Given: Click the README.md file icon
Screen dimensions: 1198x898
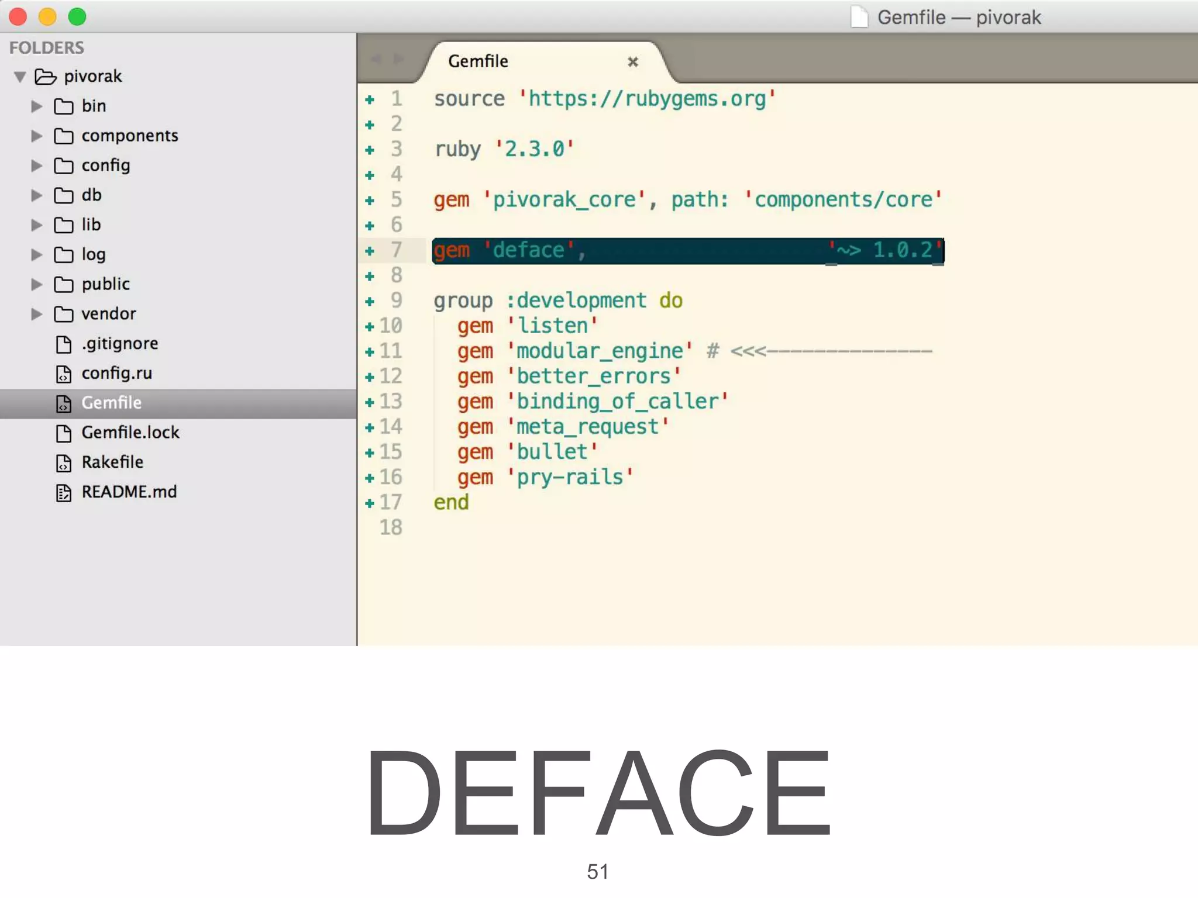Looking at the screenshot, I should [x=64, y=493].
